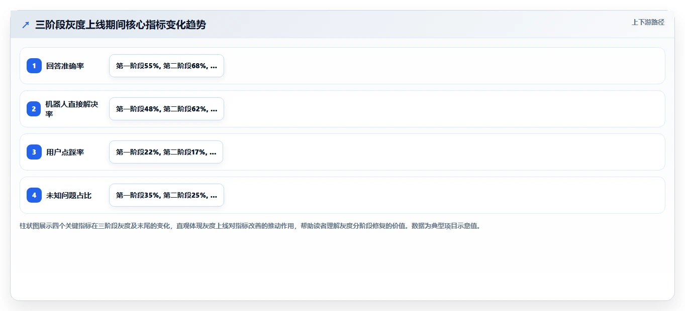Viewport: 685px width, 311px height.
Task: Expand the 第一阶段55% truncated value chip
Action: [x=166, y=66]
